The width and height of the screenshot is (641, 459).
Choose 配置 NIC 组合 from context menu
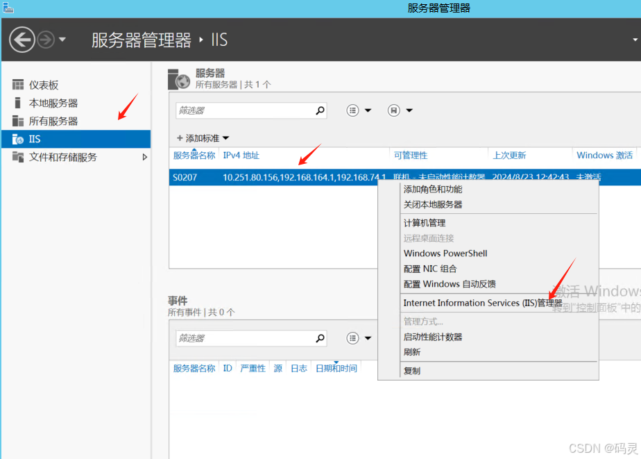pos(430,269)
